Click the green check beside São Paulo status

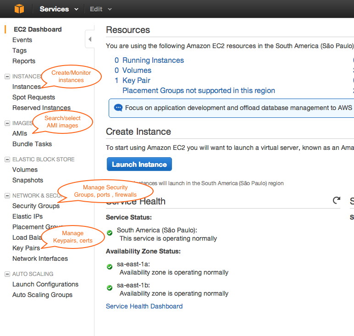tap(110, 233)
